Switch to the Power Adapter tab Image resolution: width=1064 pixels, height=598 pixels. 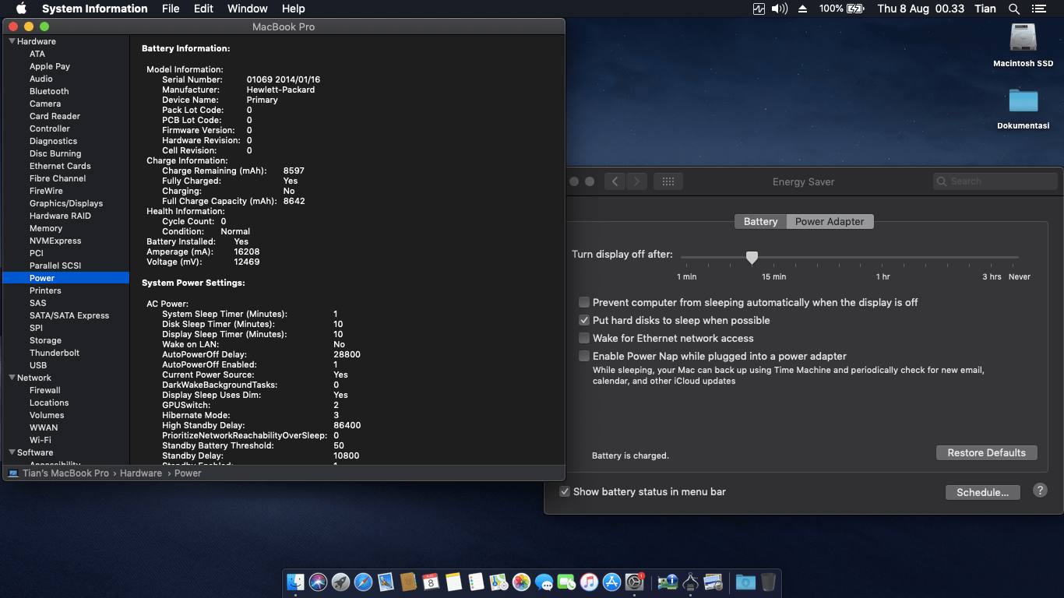(x=830, y=222)
